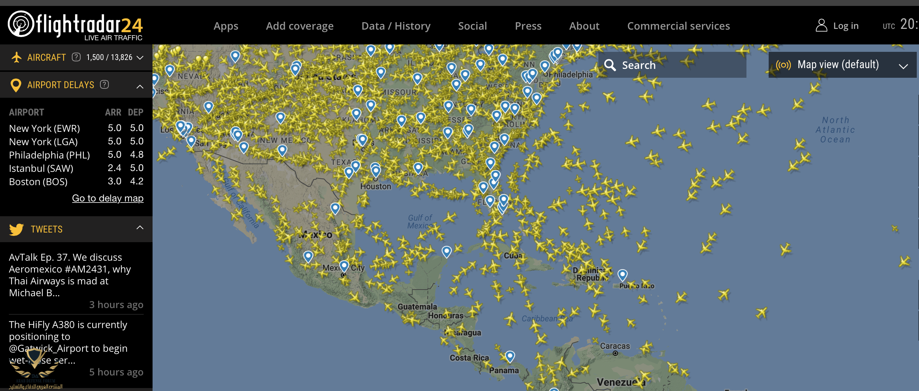This screenshot has width=919, height=391.
Task: Click the radar broadcast icon in Map view
Action: coord(783,65)
